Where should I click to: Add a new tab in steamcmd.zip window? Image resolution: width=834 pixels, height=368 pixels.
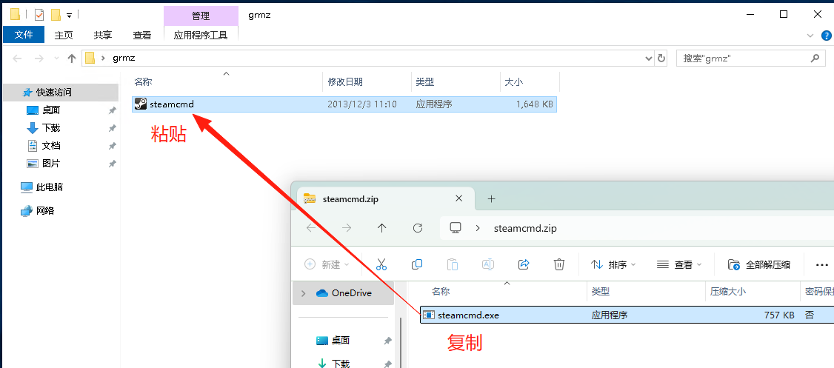[492, 198]
